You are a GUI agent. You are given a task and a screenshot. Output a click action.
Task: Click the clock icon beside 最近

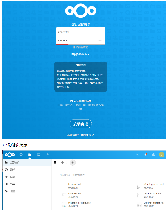click(6, 170)
